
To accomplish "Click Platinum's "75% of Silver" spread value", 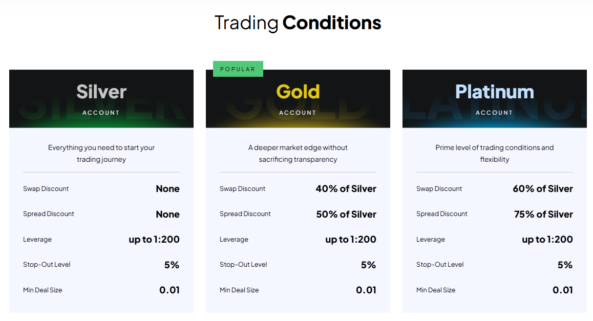I will [543, 214].
